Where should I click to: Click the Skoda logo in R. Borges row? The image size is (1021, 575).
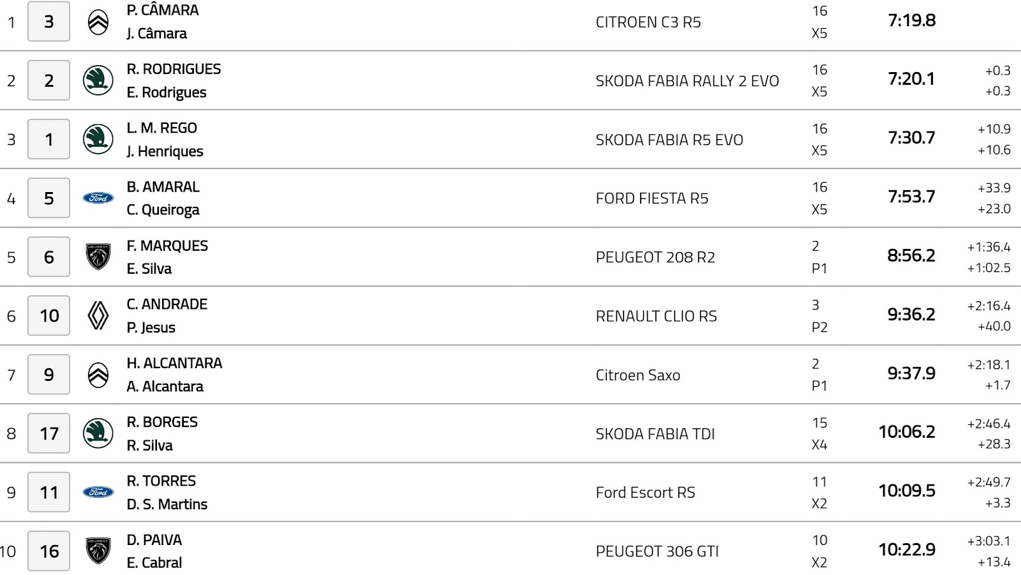coord(98,433)
